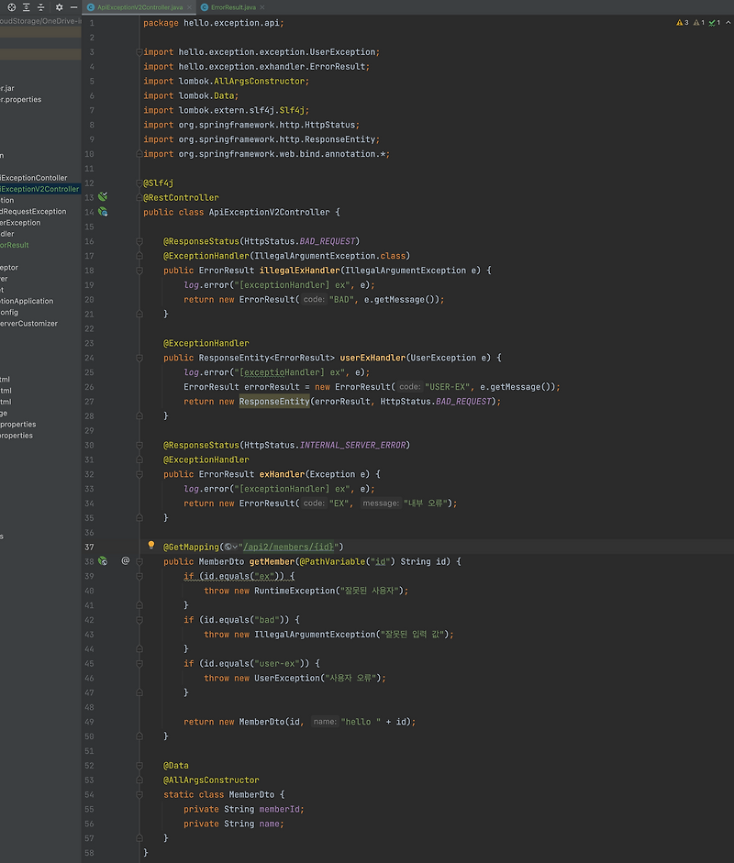Click the yellow lightbulb intention icon
This screenshot has width=734, height=863.
[x=152, y=545]
